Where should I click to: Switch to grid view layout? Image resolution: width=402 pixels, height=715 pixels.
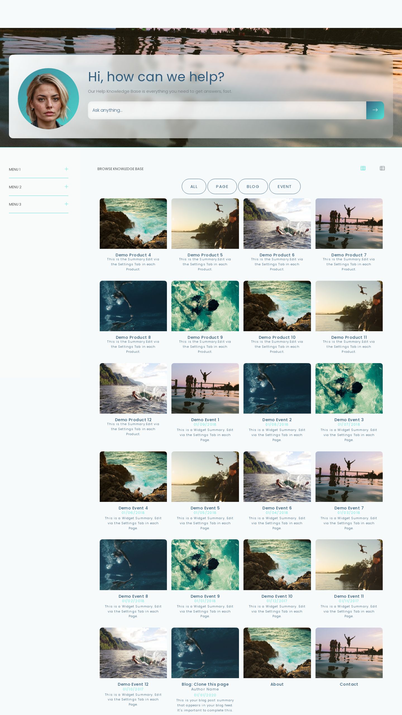363,168
